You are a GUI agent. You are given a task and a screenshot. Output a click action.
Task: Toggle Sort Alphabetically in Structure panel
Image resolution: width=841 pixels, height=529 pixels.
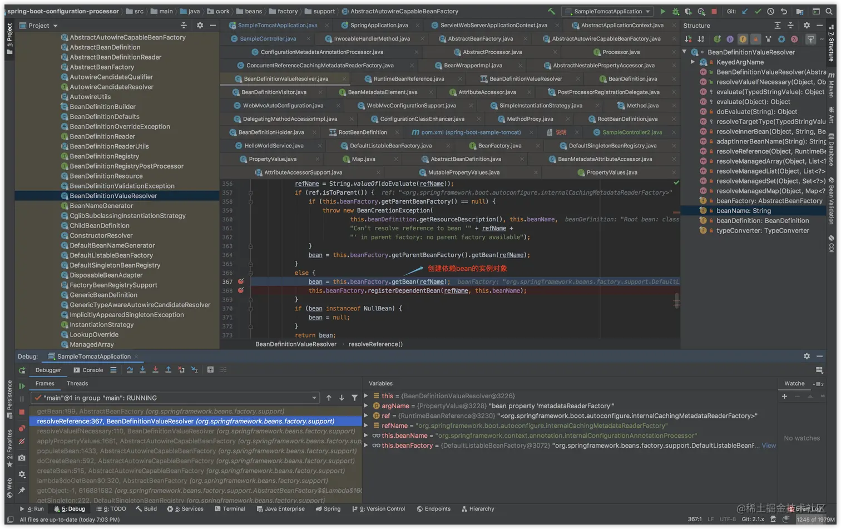pos(701,39)
